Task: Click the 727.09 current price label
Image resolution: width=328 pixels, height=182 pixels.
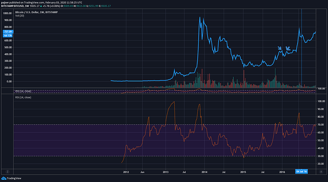Action: coord(8,31)
